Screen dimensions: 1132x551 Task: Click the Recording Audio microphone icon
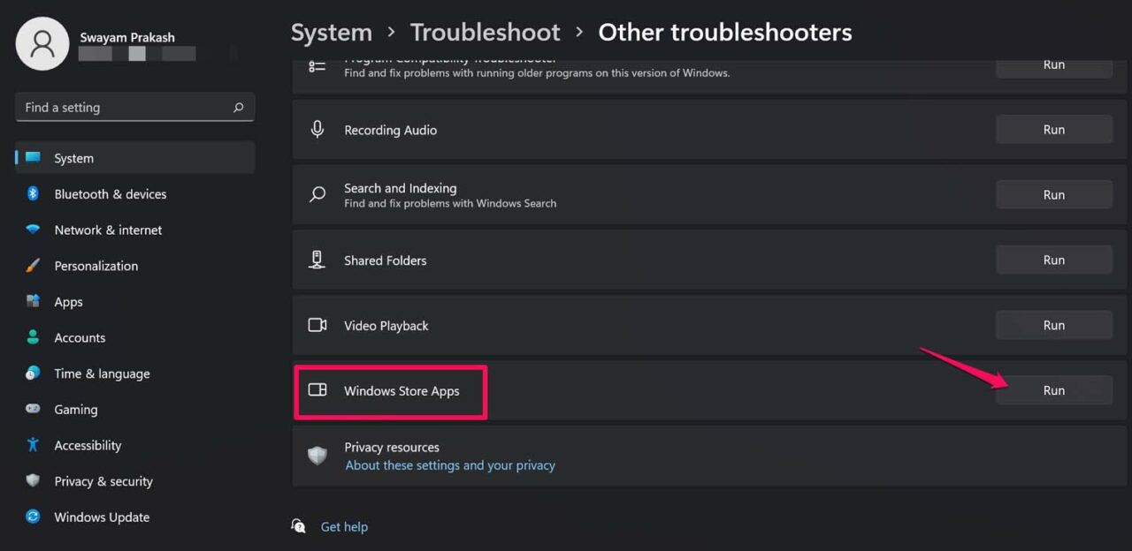(317, 130)
